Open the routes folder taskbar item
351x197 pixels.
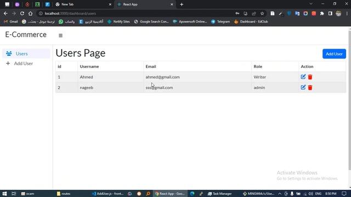[x=64, y=194]
